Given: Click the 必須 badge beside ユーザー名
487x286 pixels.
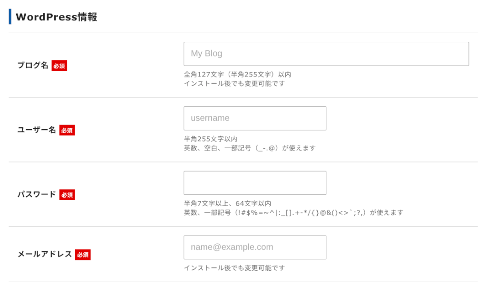Looking at the screenshot, I should tap(67, 131).
